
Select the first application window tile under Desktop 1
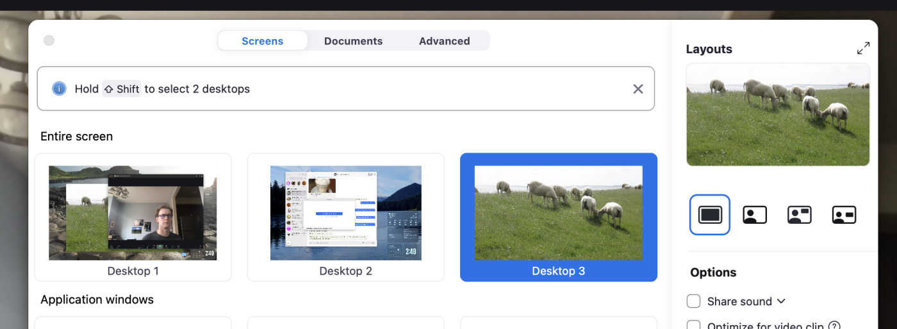(133, 323)
